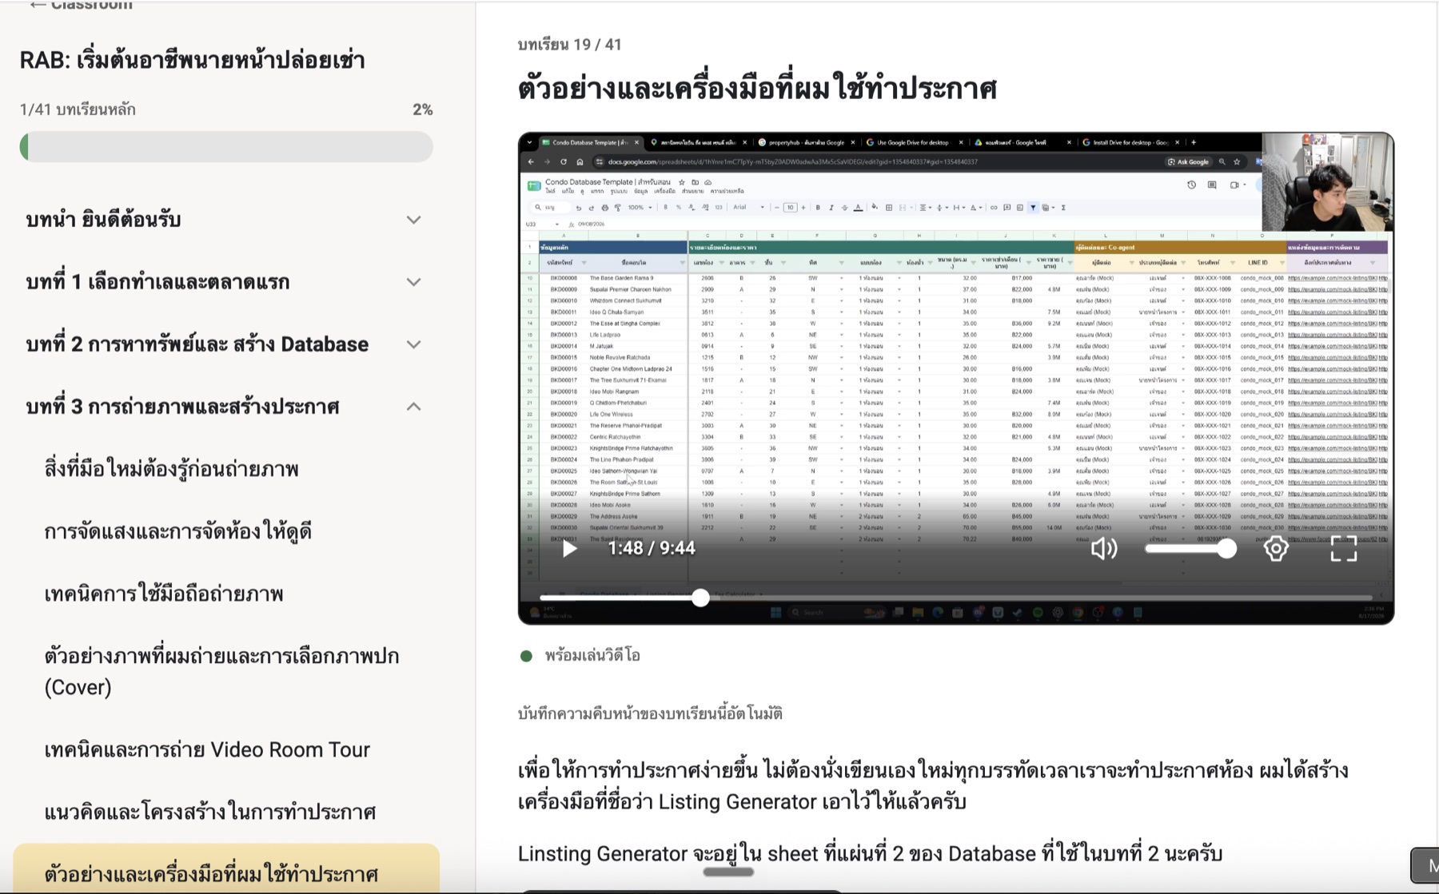Click bookmark star in address bar
This screenshot has width=1439, height=894.
(1237, 162)
